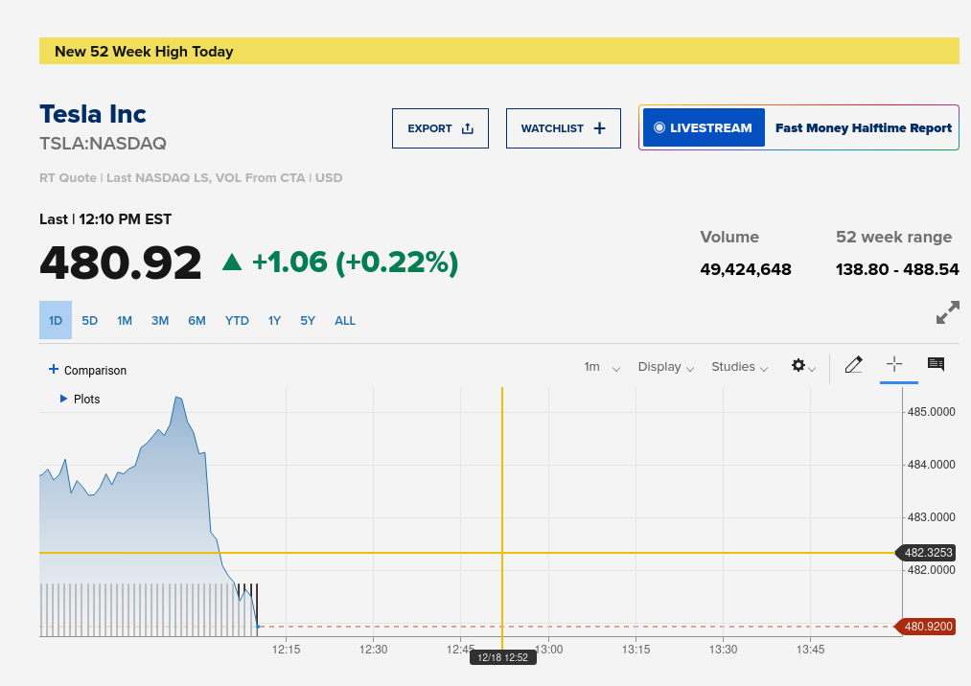Screen dimensions: 971x686
Task: Click the 480.92 last price
Action: tap(121, 263)
